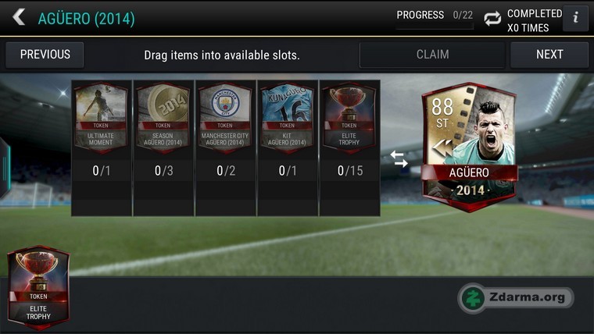Click the Progress 0/22 bar

point(435,18)
